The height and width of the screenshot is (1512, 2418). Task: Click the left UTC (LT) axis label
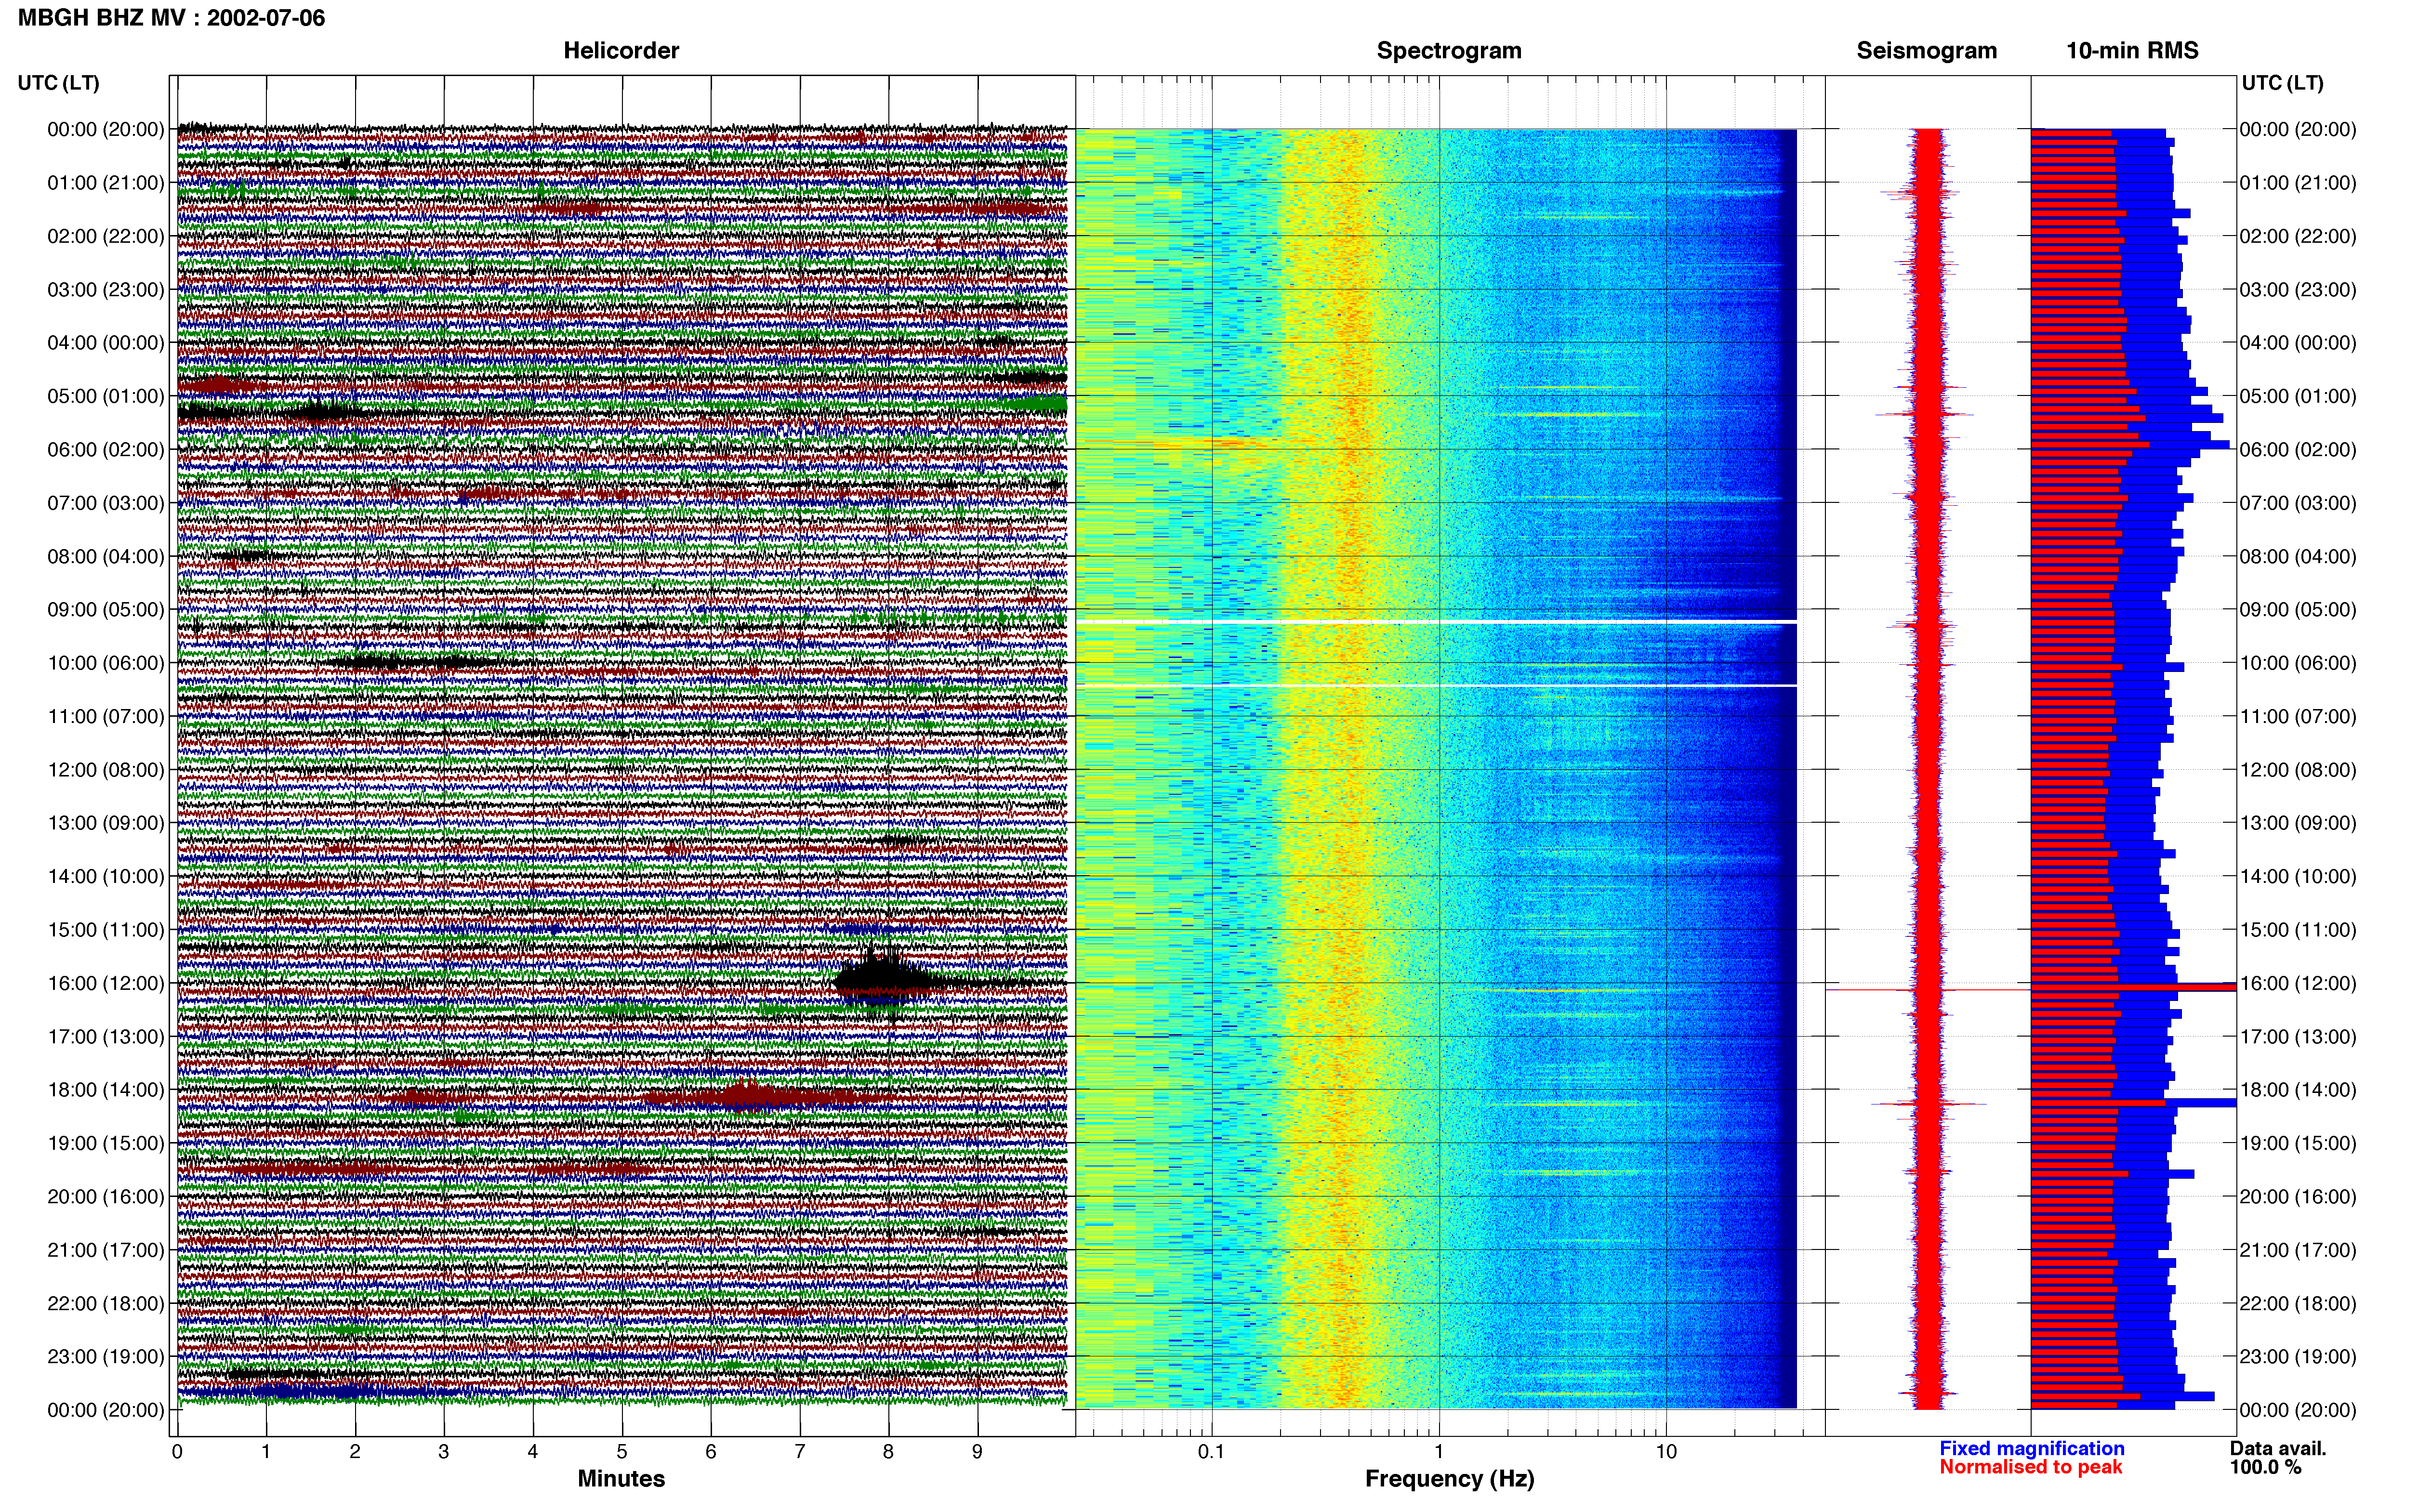pos(58,83)
